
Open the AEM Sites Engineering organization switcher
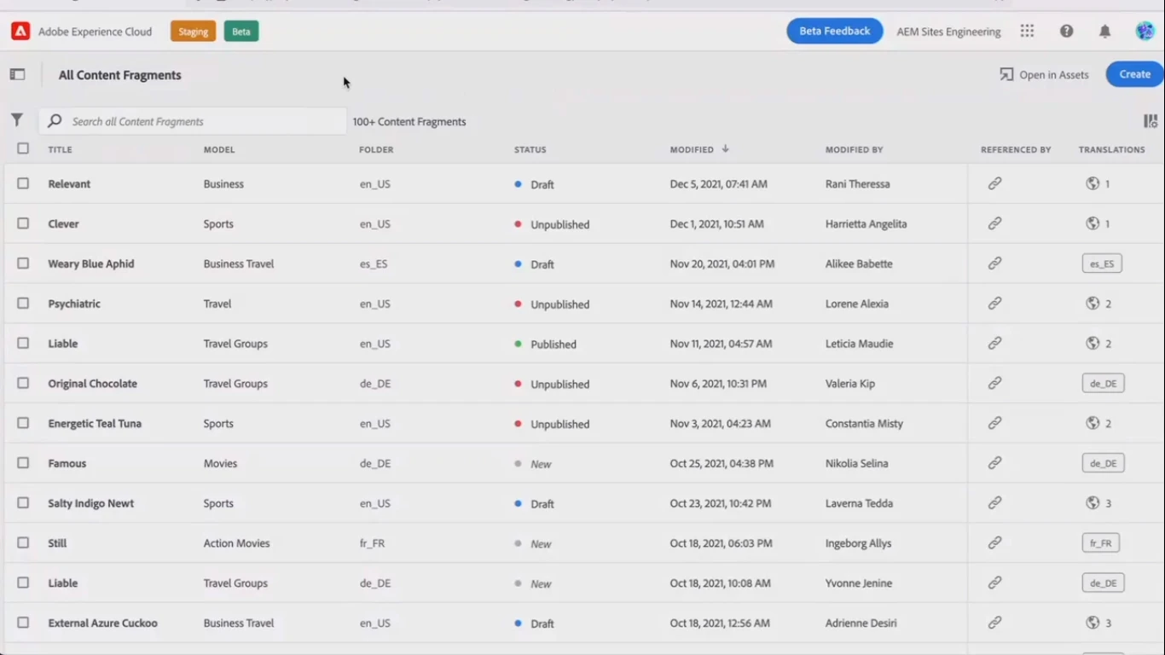pos(948,32)
